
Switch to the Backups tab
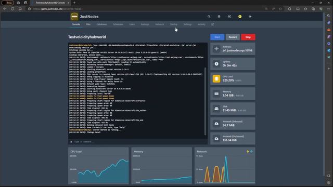pyautogui.click(x=145, y=24)
